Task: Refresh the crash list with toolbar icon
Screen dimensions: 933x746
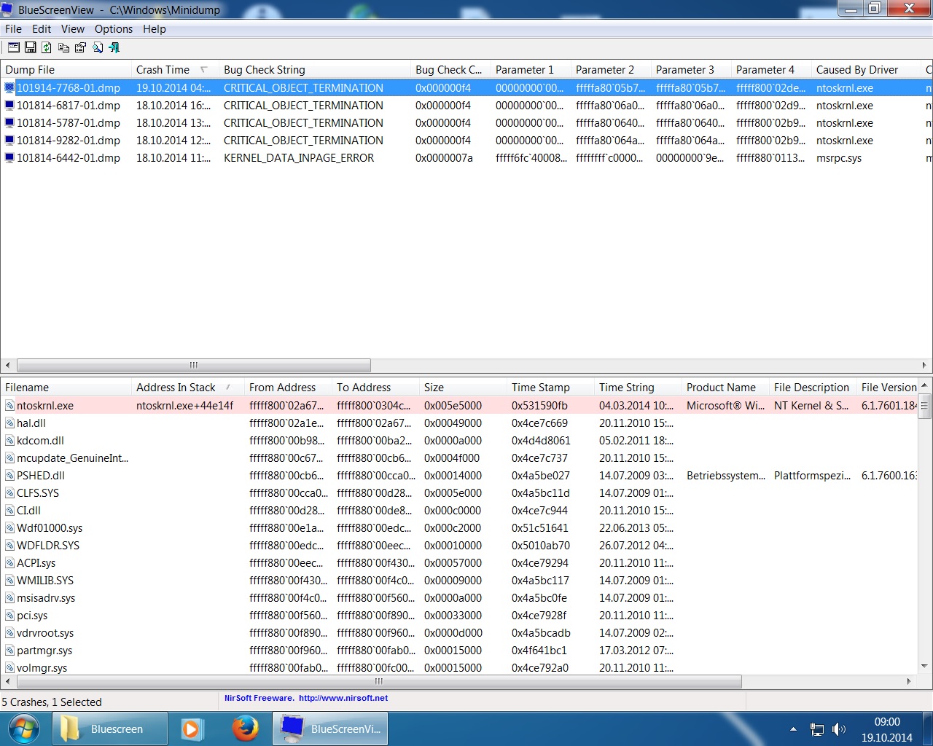Action: pos(47,47)
